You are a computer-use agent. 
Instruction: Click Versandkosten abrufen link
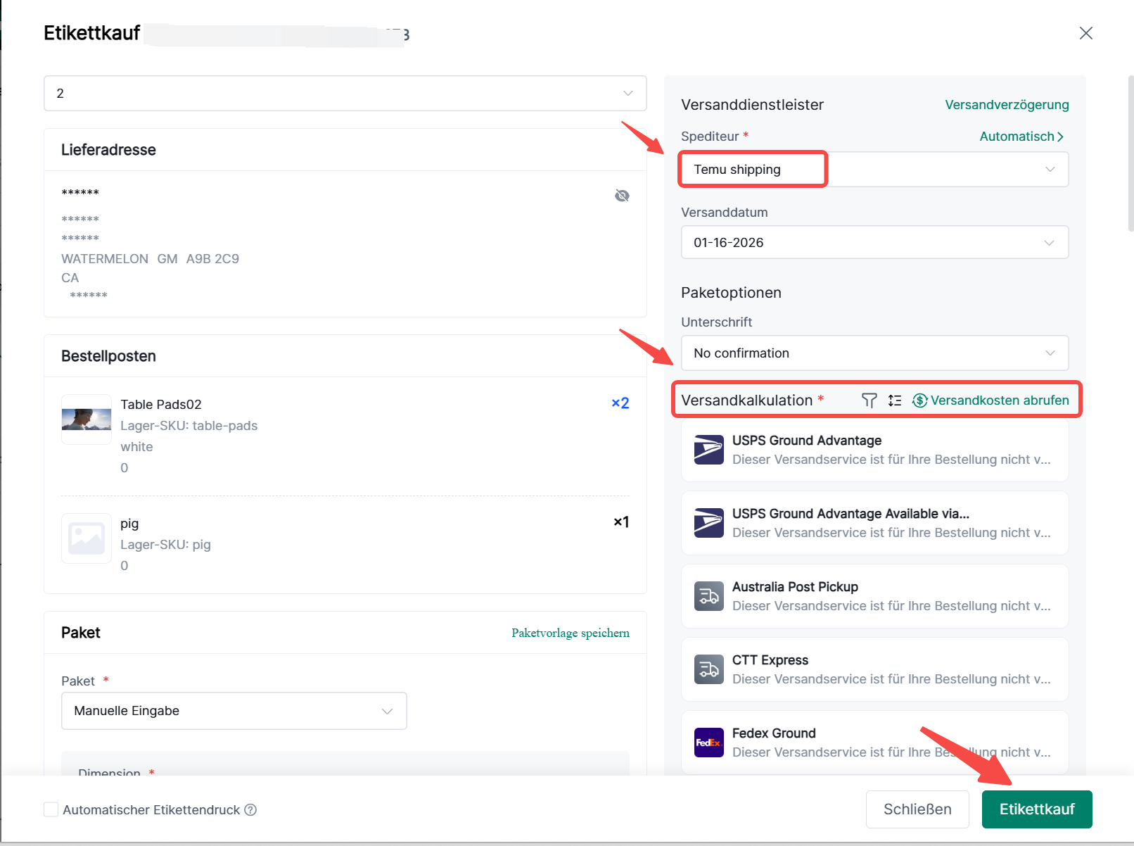click(x=998, y=400)
